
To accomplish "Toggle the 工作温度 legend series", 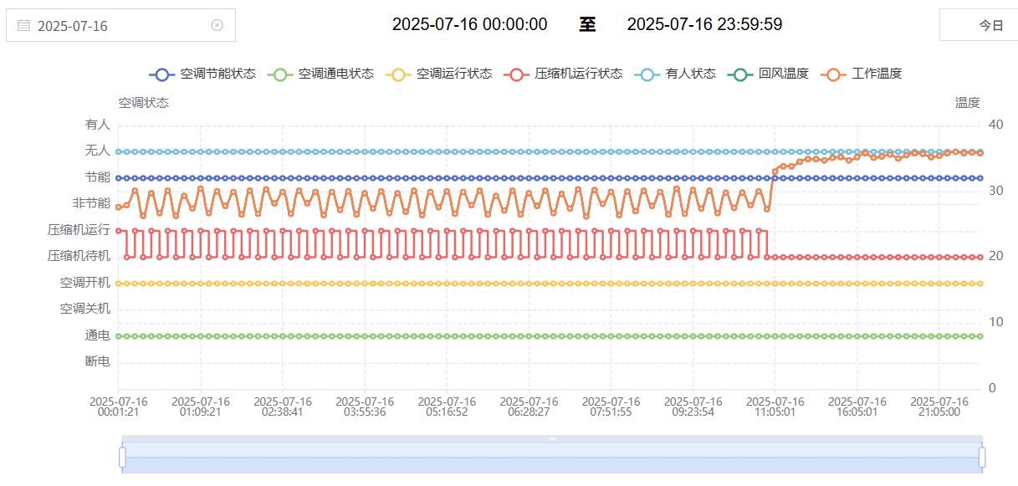I will point(861,74).
